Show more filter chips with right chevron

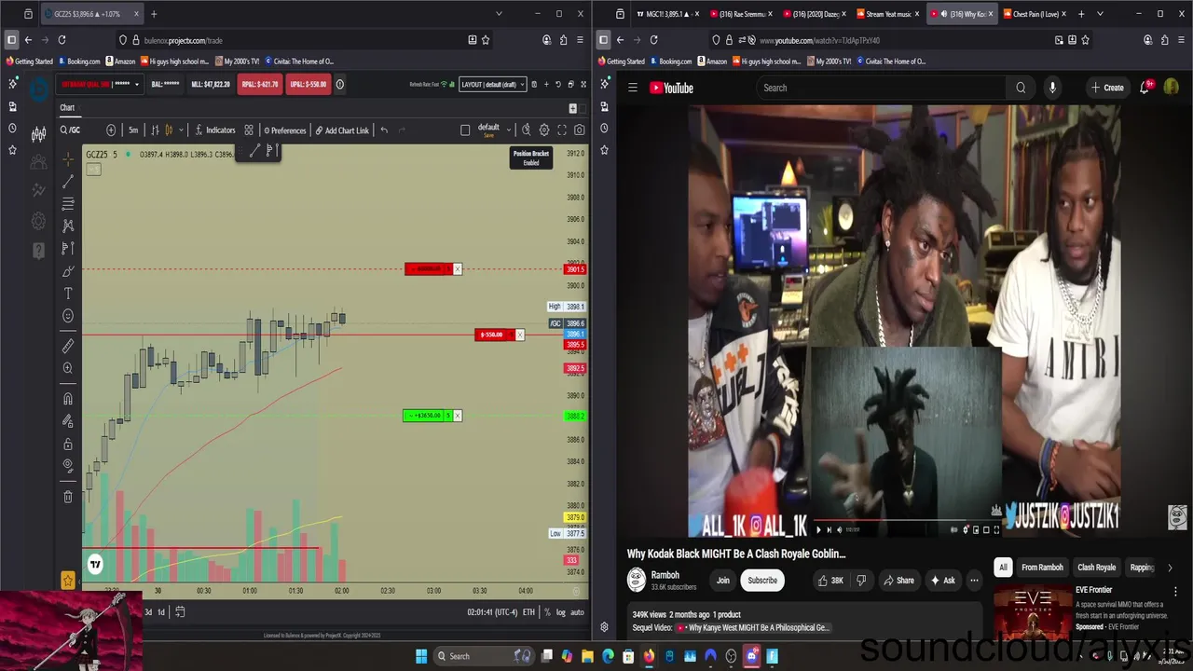coord(1170,568)
